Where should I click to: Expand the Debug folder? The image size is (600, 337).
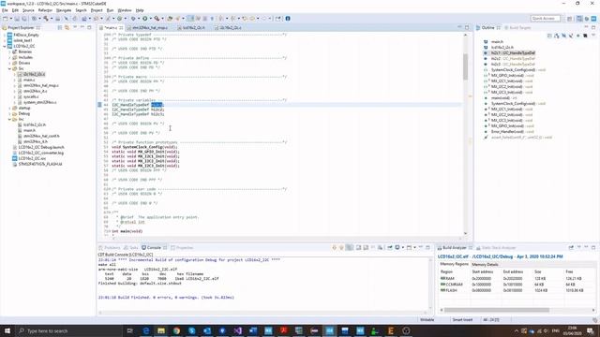pos(9,113)
